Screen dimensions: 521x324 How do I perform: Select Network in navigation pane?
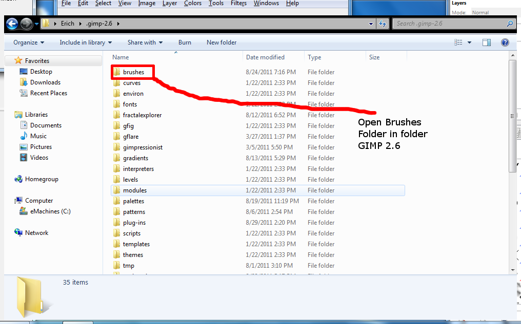(x=36, y=233)
